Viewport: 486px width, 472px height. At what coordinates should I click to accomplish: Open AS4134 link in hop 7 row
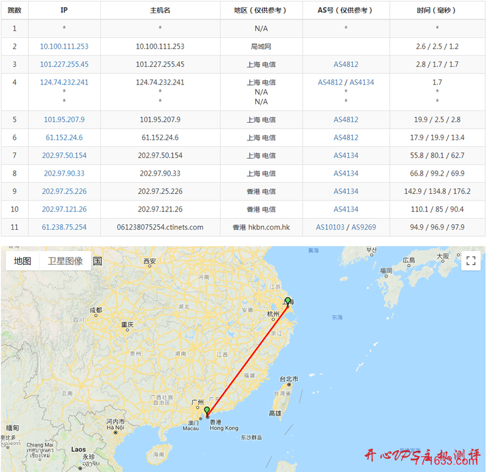346,156
